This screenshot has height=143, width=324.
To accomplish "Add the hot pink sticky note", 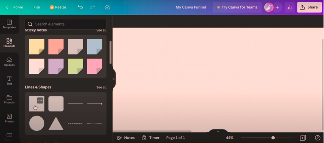I will (x=95, y=66).
